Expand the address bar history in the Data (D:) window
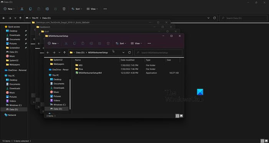 (x=208, y=18)
